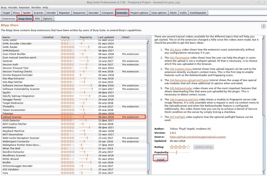The width and height of the screenshot is (267, 176).
Task: Select the BApp Store sub-tab
Action: pyautogui.click(x=25, y=19)
